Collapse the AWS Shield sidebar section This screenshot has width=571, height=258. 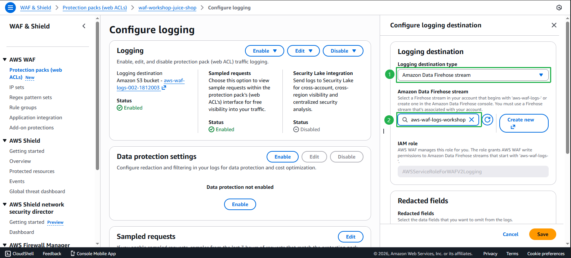(x=5, y=141)
